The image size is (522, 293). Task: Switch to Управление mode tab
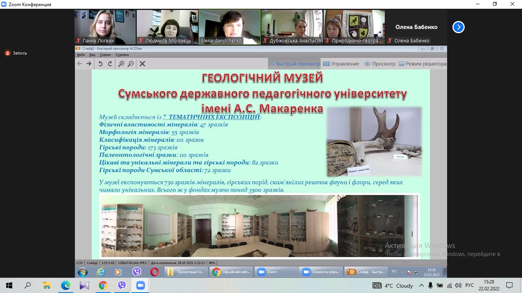point(341,64)
